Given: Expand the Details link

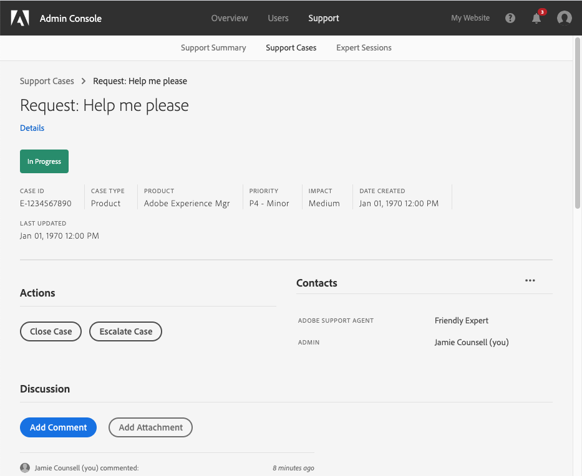Looking at the screenshot, I should (x=32, y=128).
